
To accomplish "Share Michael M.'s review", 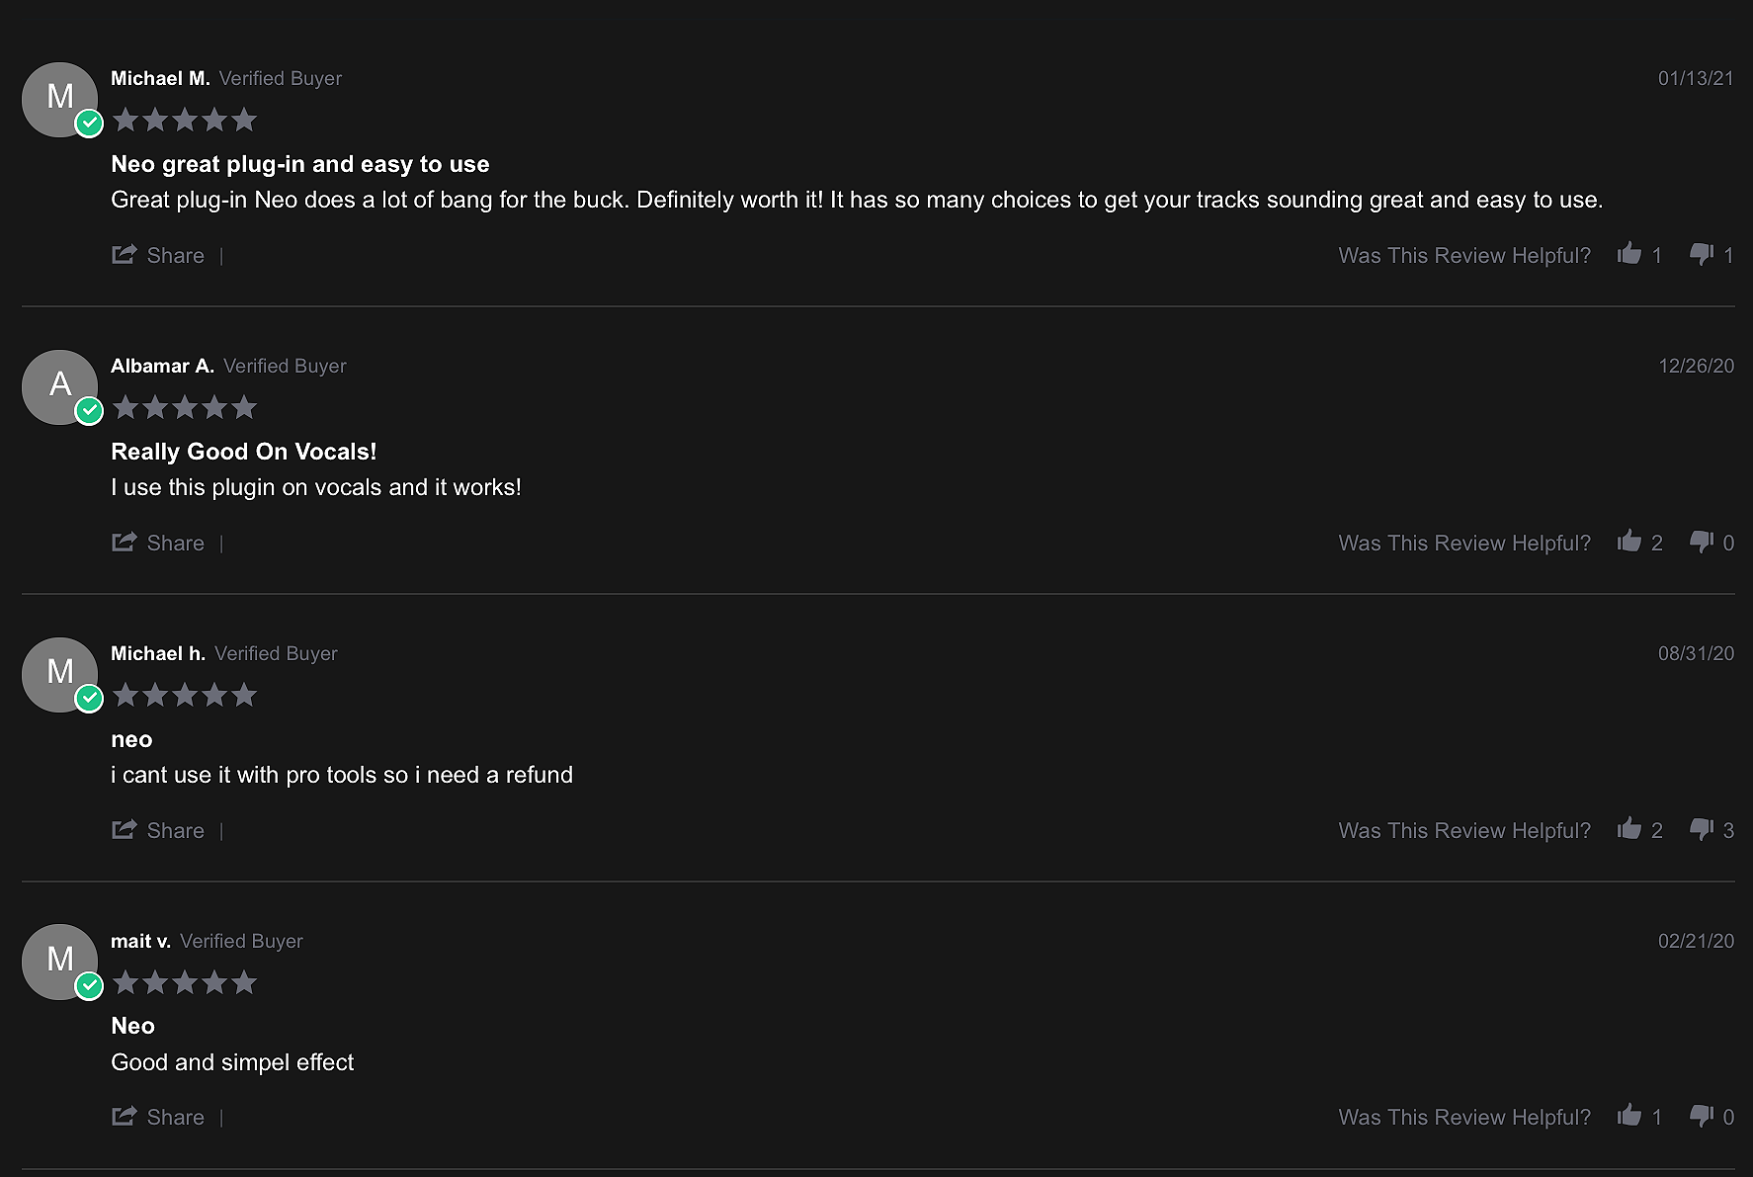I will [158, 255].
